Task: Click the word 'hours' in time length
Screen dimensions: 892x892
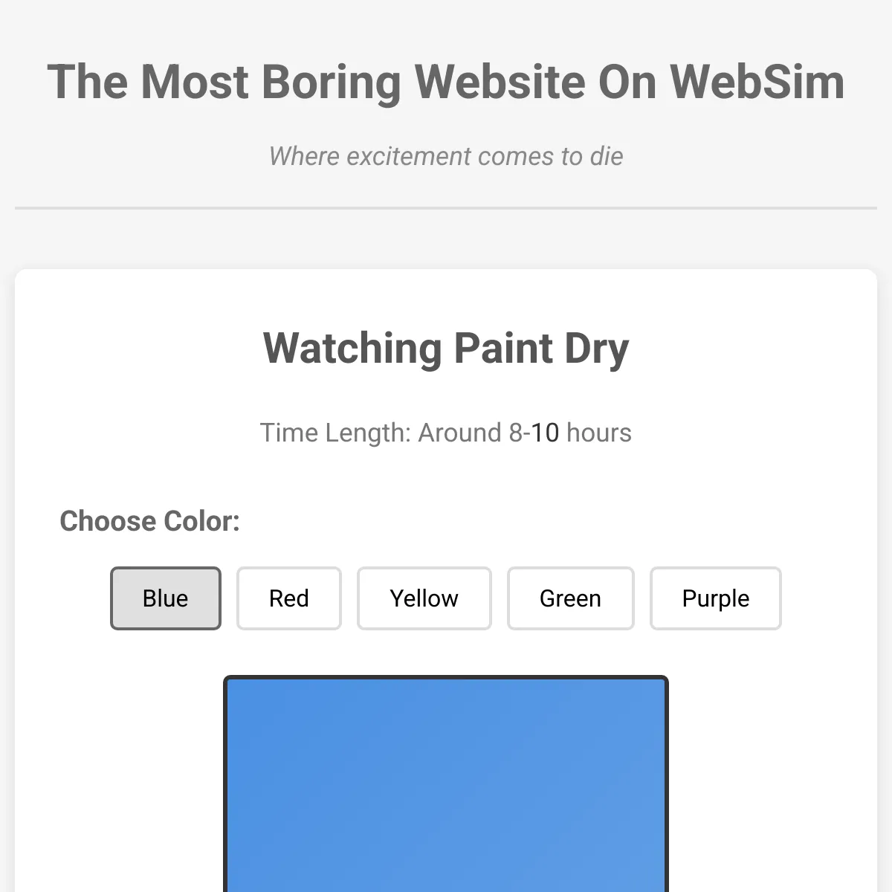Action: (599, 433)
